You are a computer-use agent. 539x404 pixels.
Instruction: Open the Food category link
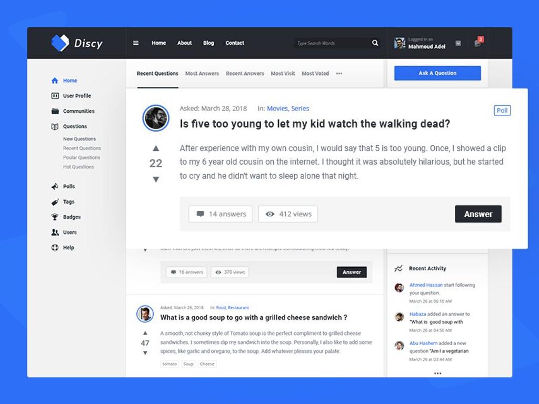click(221, 308)
